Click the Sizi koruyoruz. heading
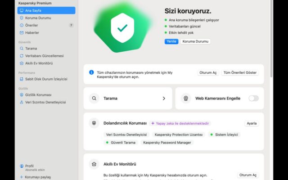 188,11
